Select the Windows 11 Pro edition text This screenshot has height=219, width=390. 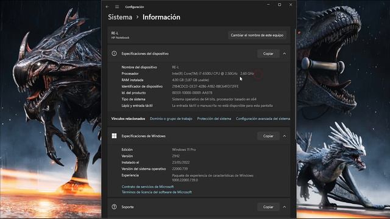click(184, 150)
